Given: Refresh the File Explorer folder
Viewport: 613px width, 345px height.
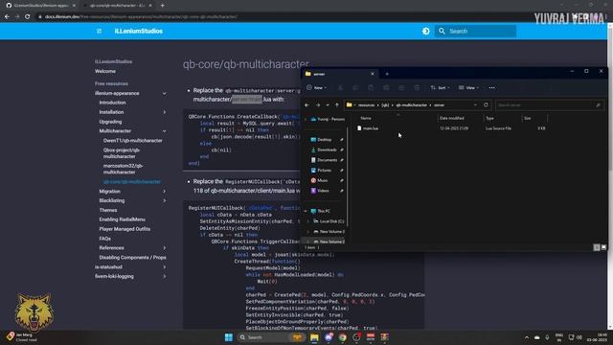Looking at the screenshot, I should [486, 104].
